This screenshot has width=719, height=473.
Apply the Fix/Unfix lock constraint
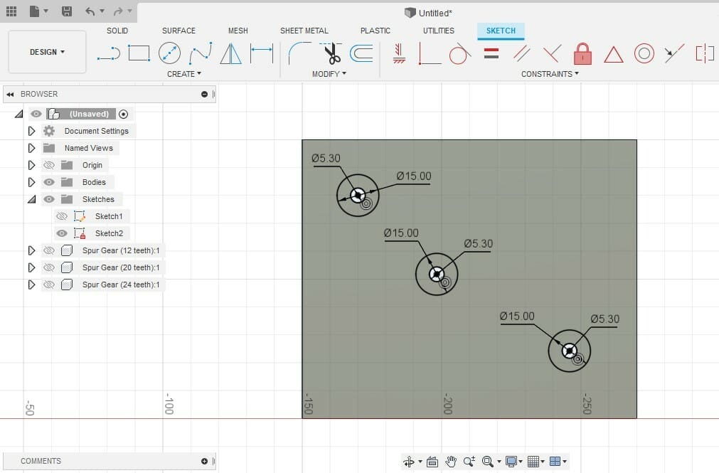pyautogui.click(x=583, y=53)
